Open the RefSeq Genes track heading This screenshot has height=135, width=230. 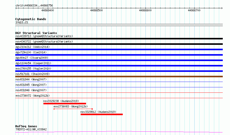pyautogui.click(x=26, y=126)
